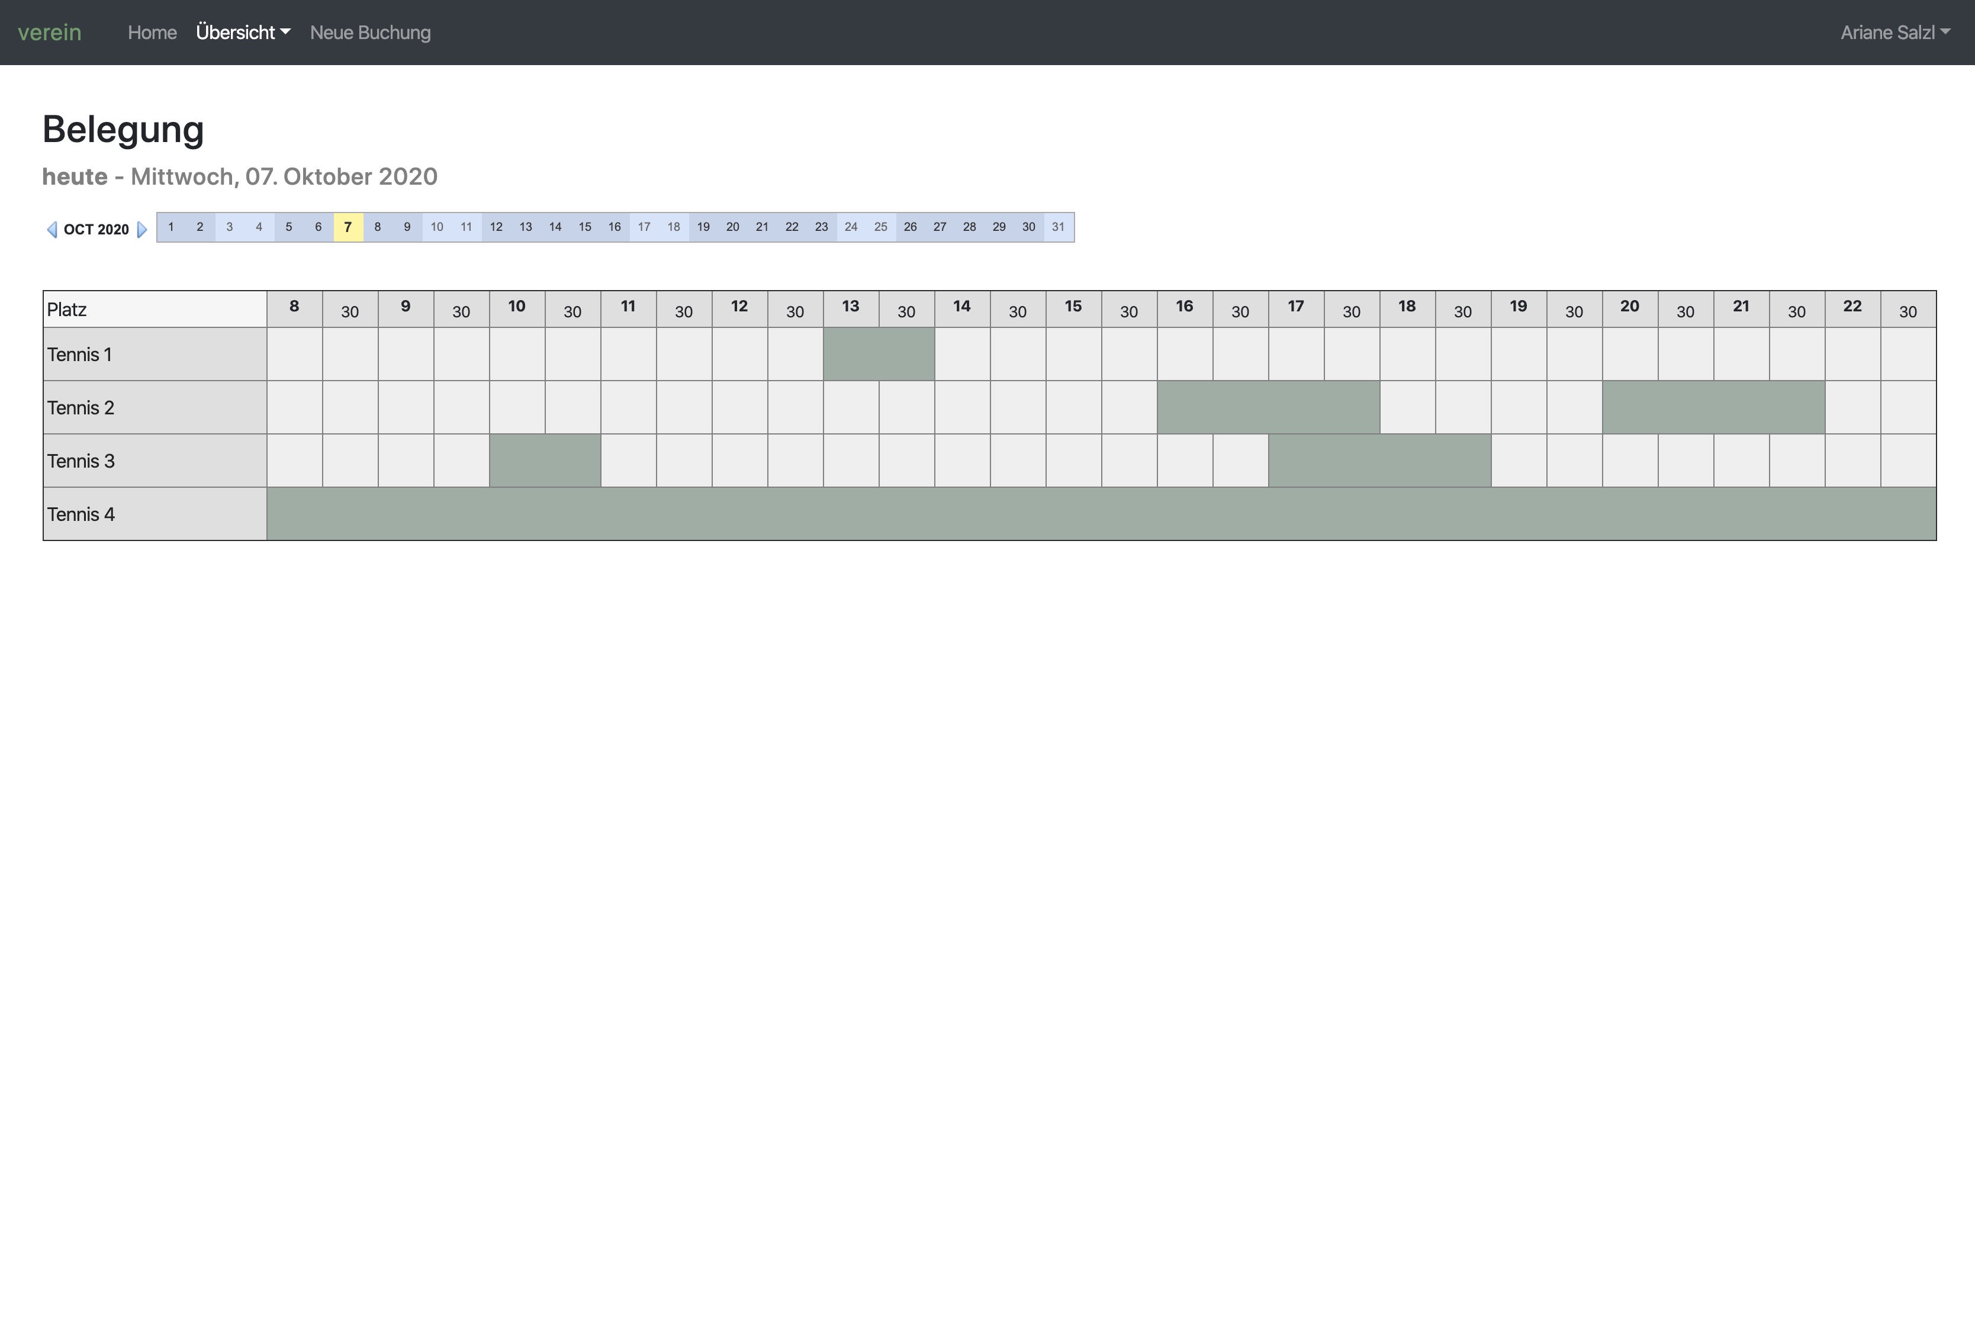Viewport: 1975px width, 1339px height.
Task: Click Tennis 1 free slot at 14:00
Action: click(x=962, y=355)
